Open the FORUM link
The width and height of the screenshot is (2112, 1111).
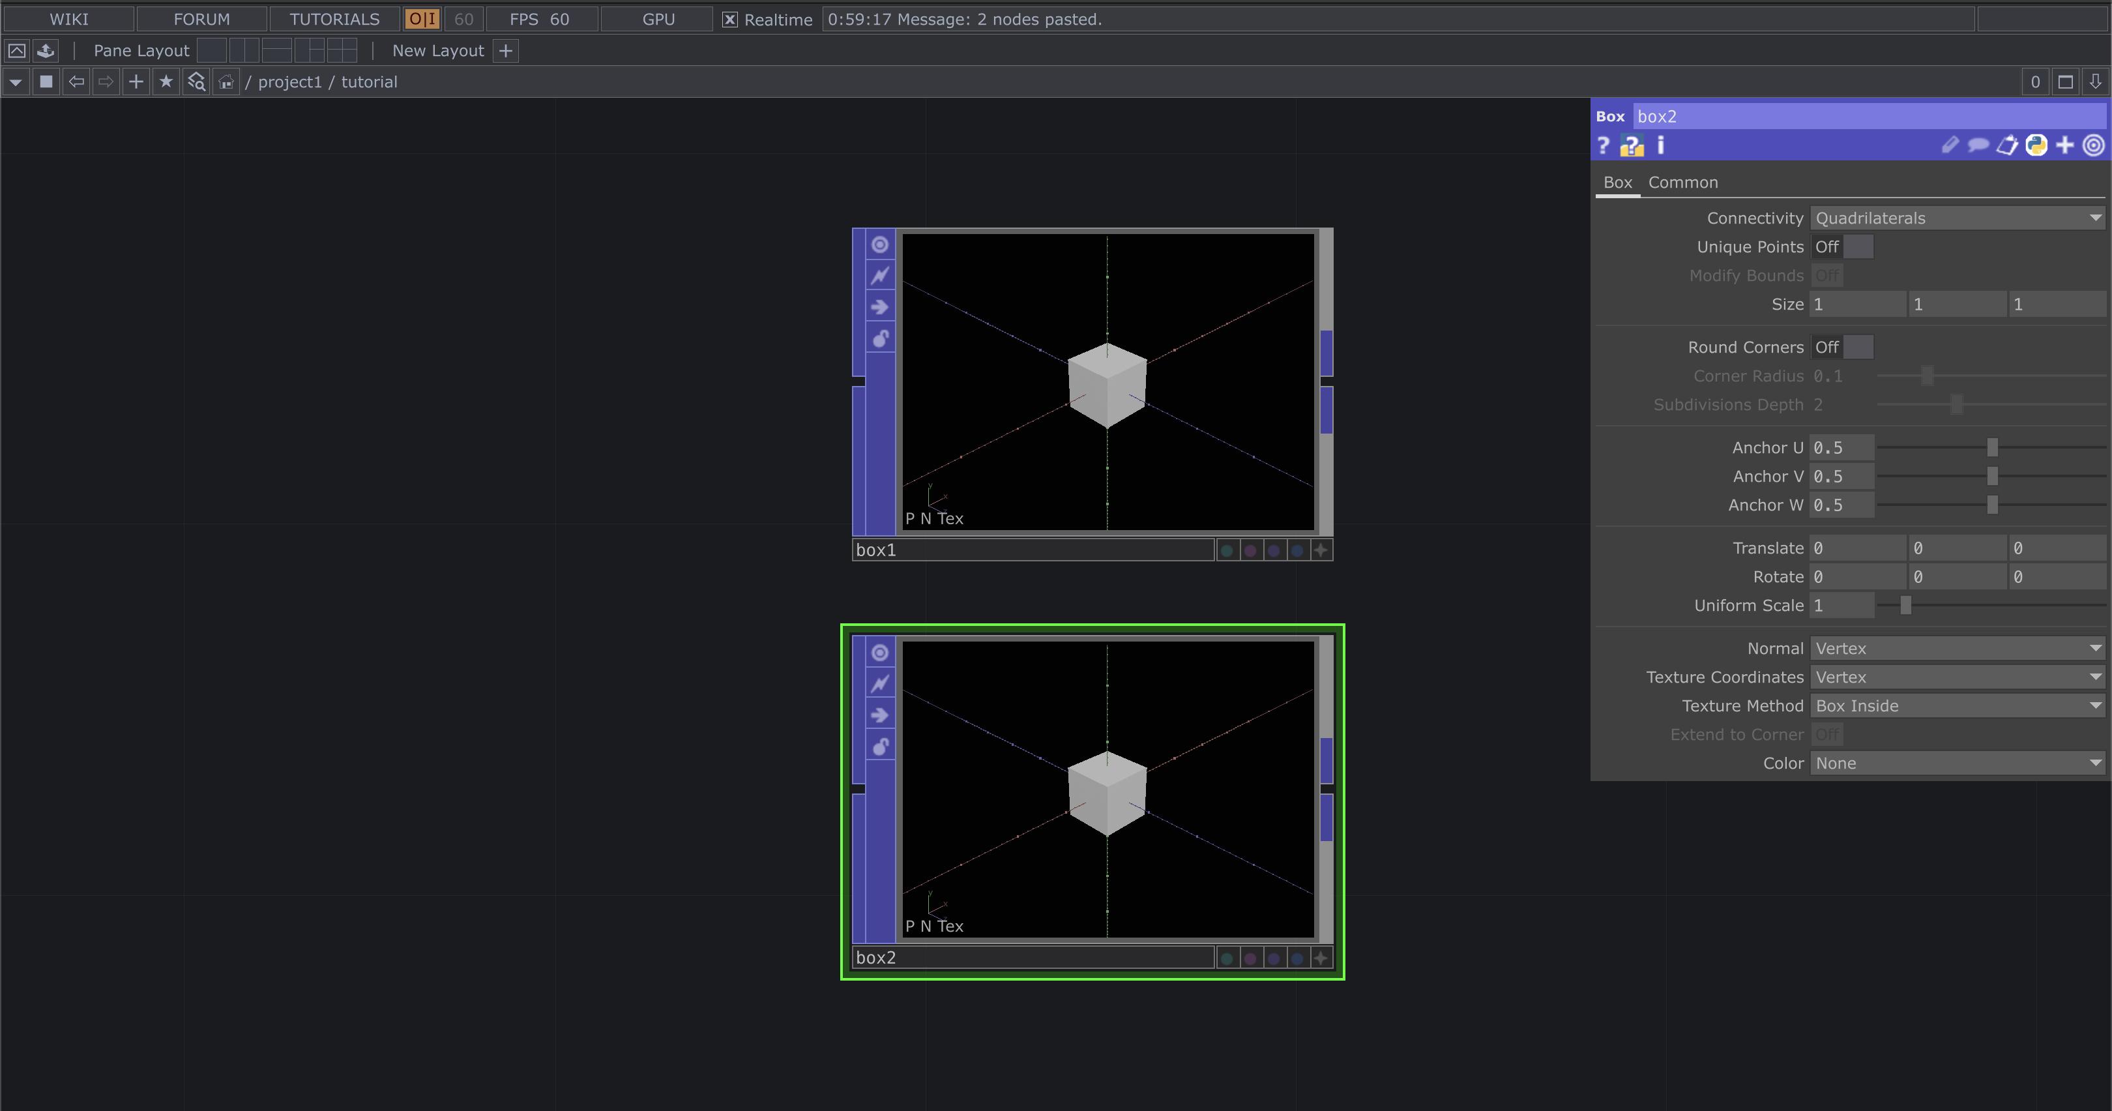click(201, 19)
